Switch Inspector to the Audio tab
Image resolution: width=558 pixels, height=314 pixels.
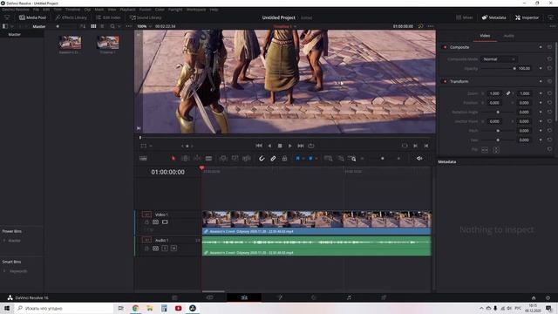click(x=508, y=36)
